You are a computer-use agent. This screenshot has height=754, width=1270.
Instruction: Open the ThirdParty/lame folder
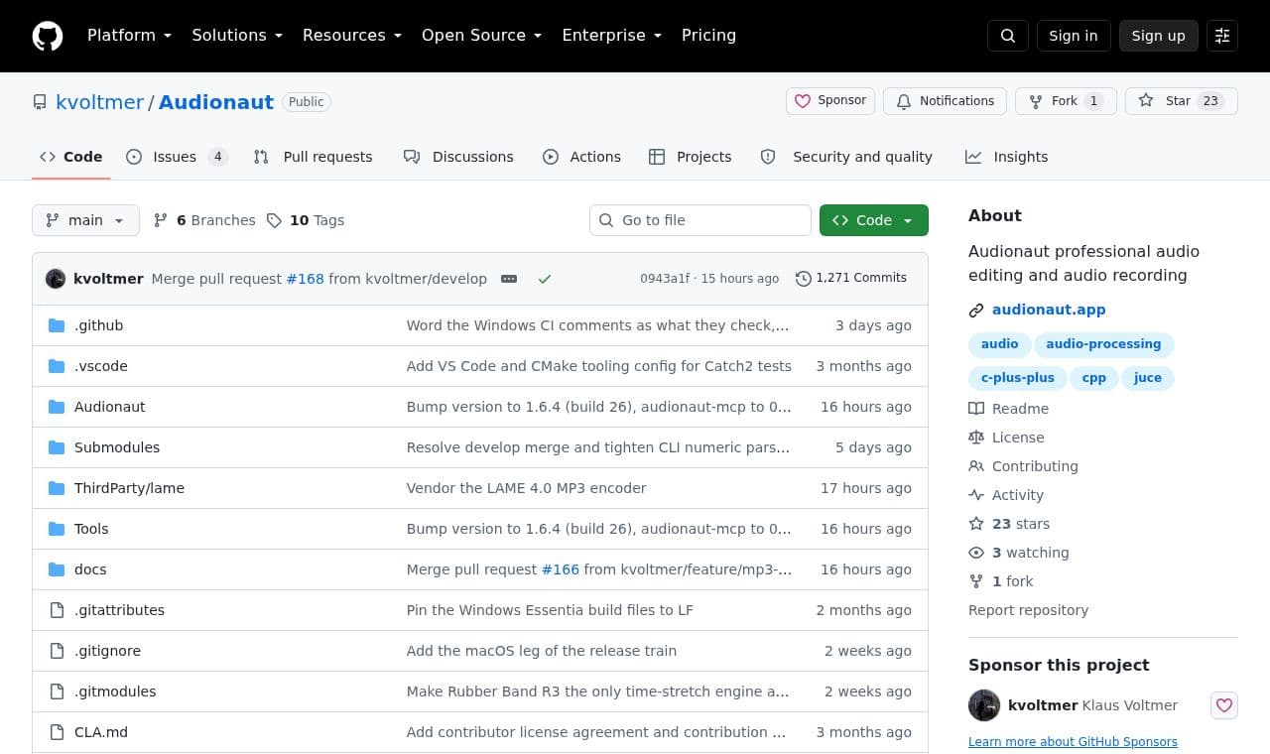129,488
